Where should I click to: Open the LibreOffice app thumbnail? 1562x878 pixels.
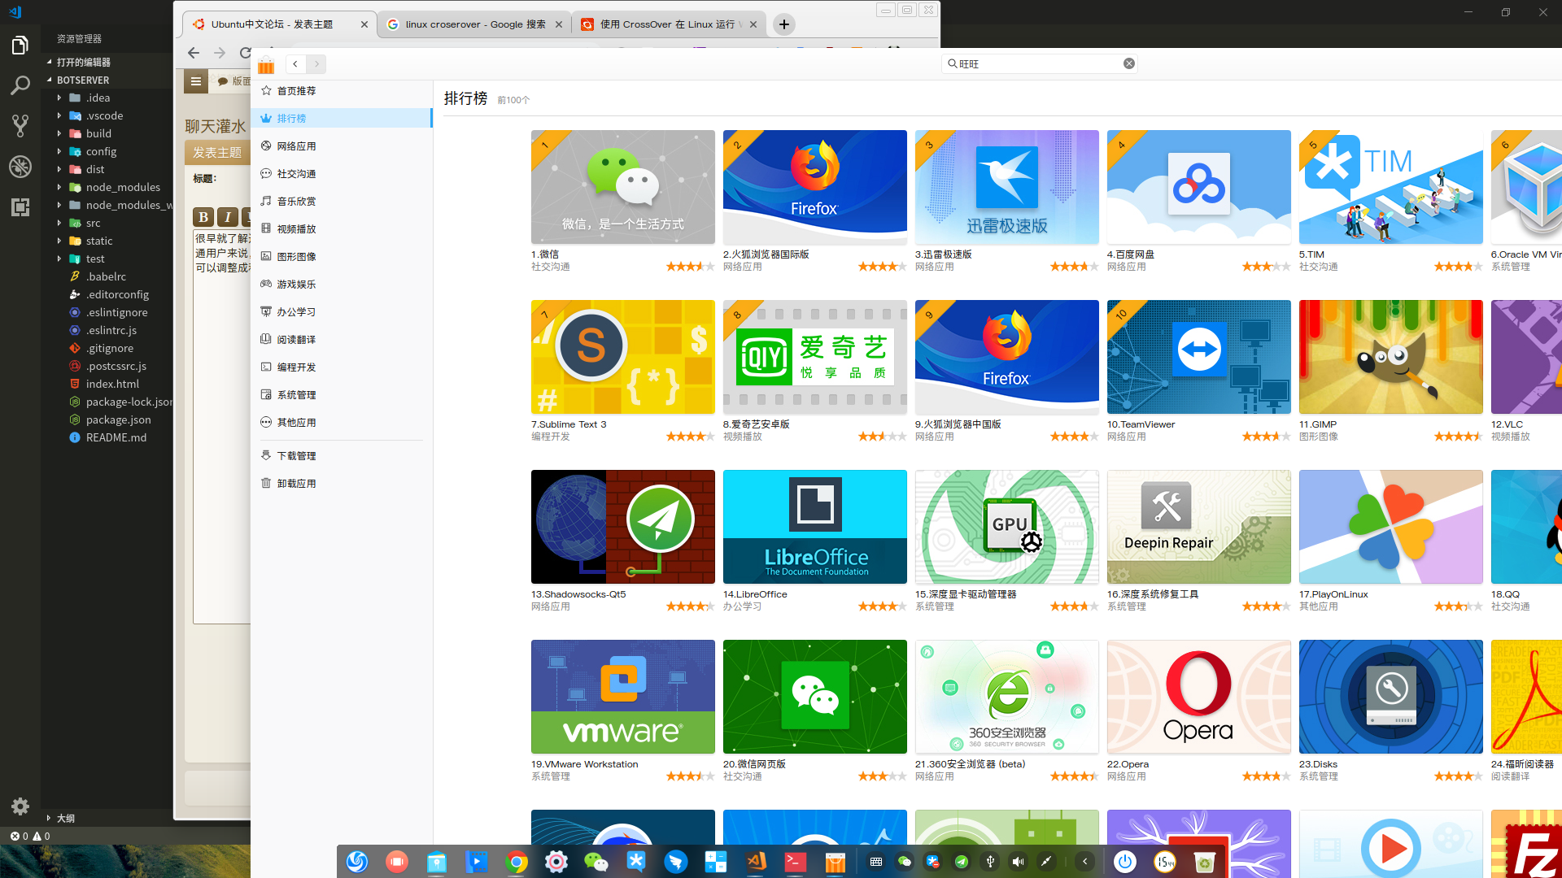coord(815,527)
